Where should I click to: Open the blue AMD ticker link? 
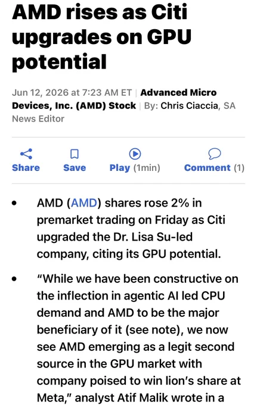point(83,202)
